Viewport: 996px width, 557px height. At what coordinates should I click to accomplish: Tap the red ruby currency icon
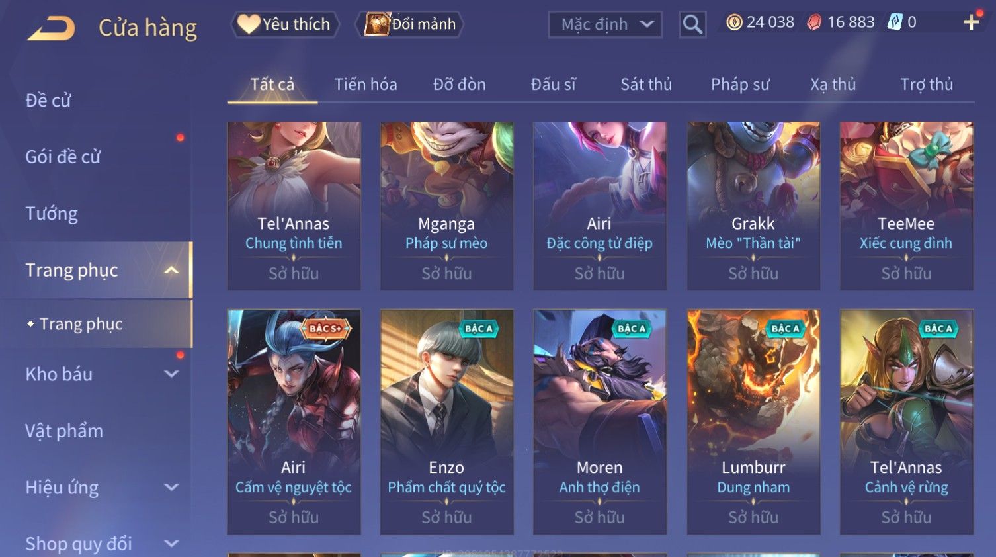point(814,22)
